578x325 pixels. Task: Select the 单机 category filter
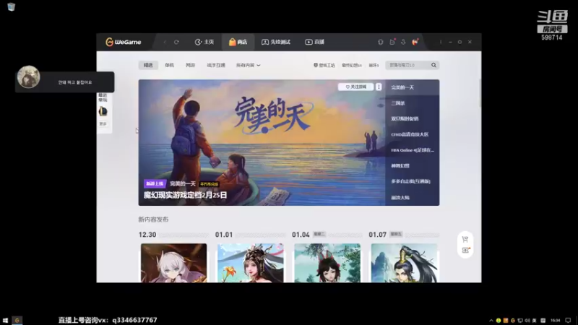(169, 65)
